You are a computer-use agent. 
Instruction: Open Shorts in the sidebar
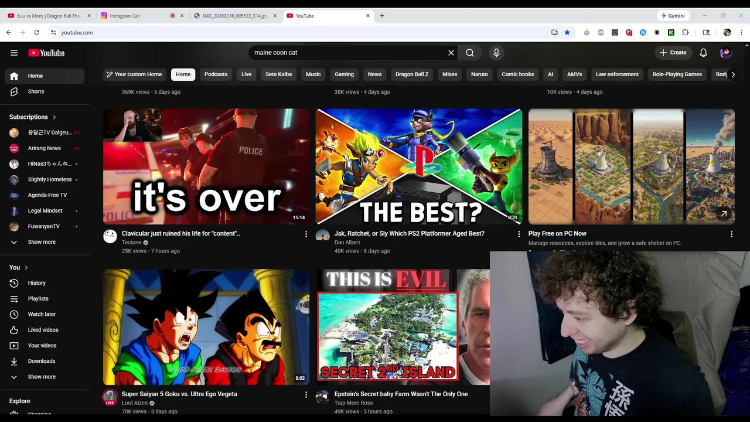45,91
